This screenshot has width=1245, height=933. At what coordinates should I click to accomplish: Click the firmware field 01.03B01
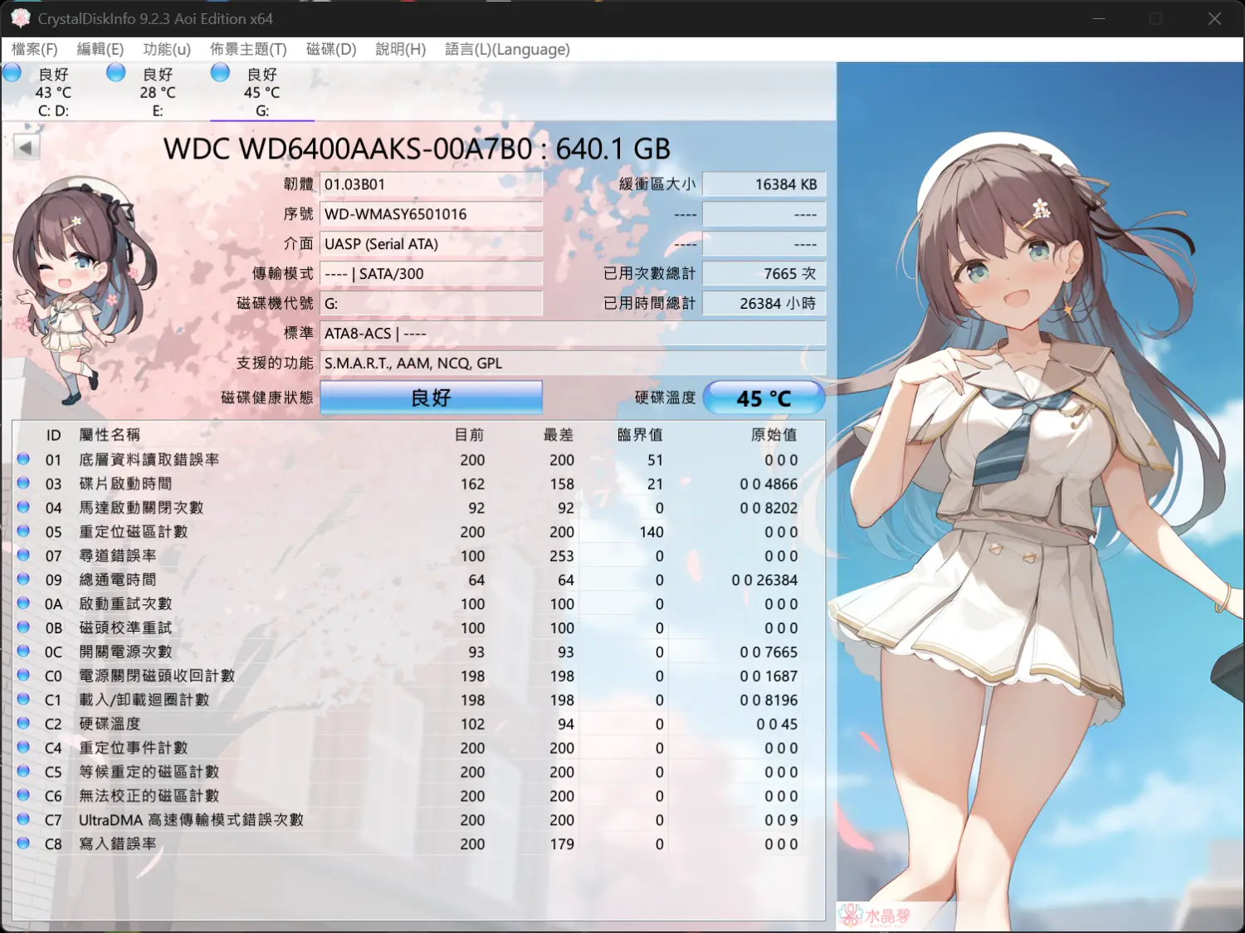coord(431,184)
